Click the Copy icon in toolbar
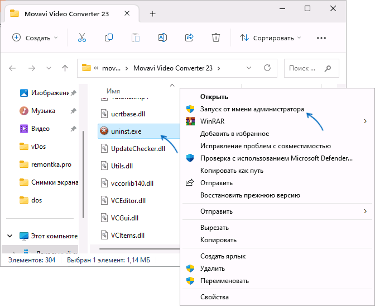Viewport: 375px width, 306px height. point(109,37)
